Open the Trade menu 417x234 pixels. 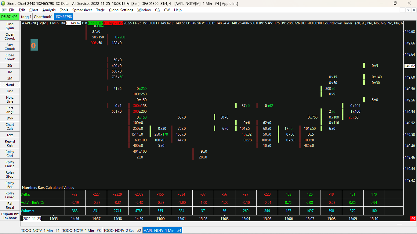click(100, 10)
